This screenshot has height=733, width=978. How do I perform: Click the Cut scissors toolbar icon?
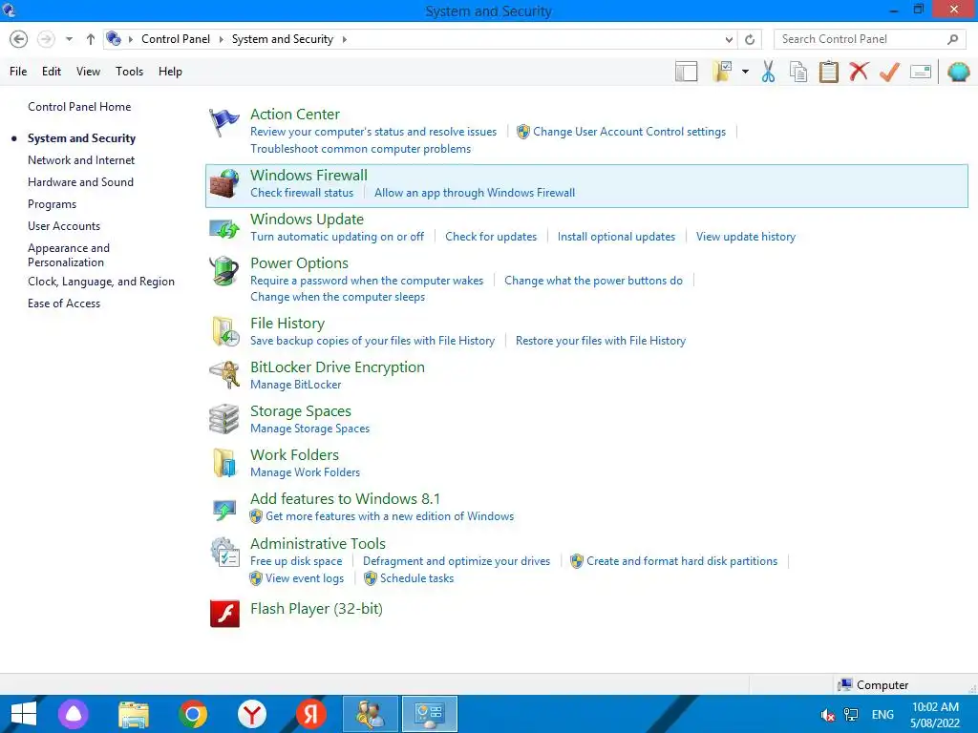pos(769,72)
